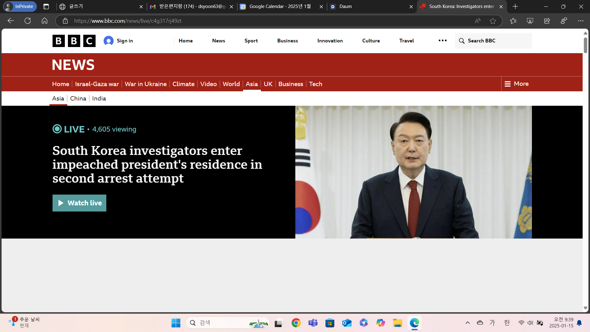Open War in Ukraine news section
Image resolution: width=590 pixels, height=332 pixels.
coord(145,84)
